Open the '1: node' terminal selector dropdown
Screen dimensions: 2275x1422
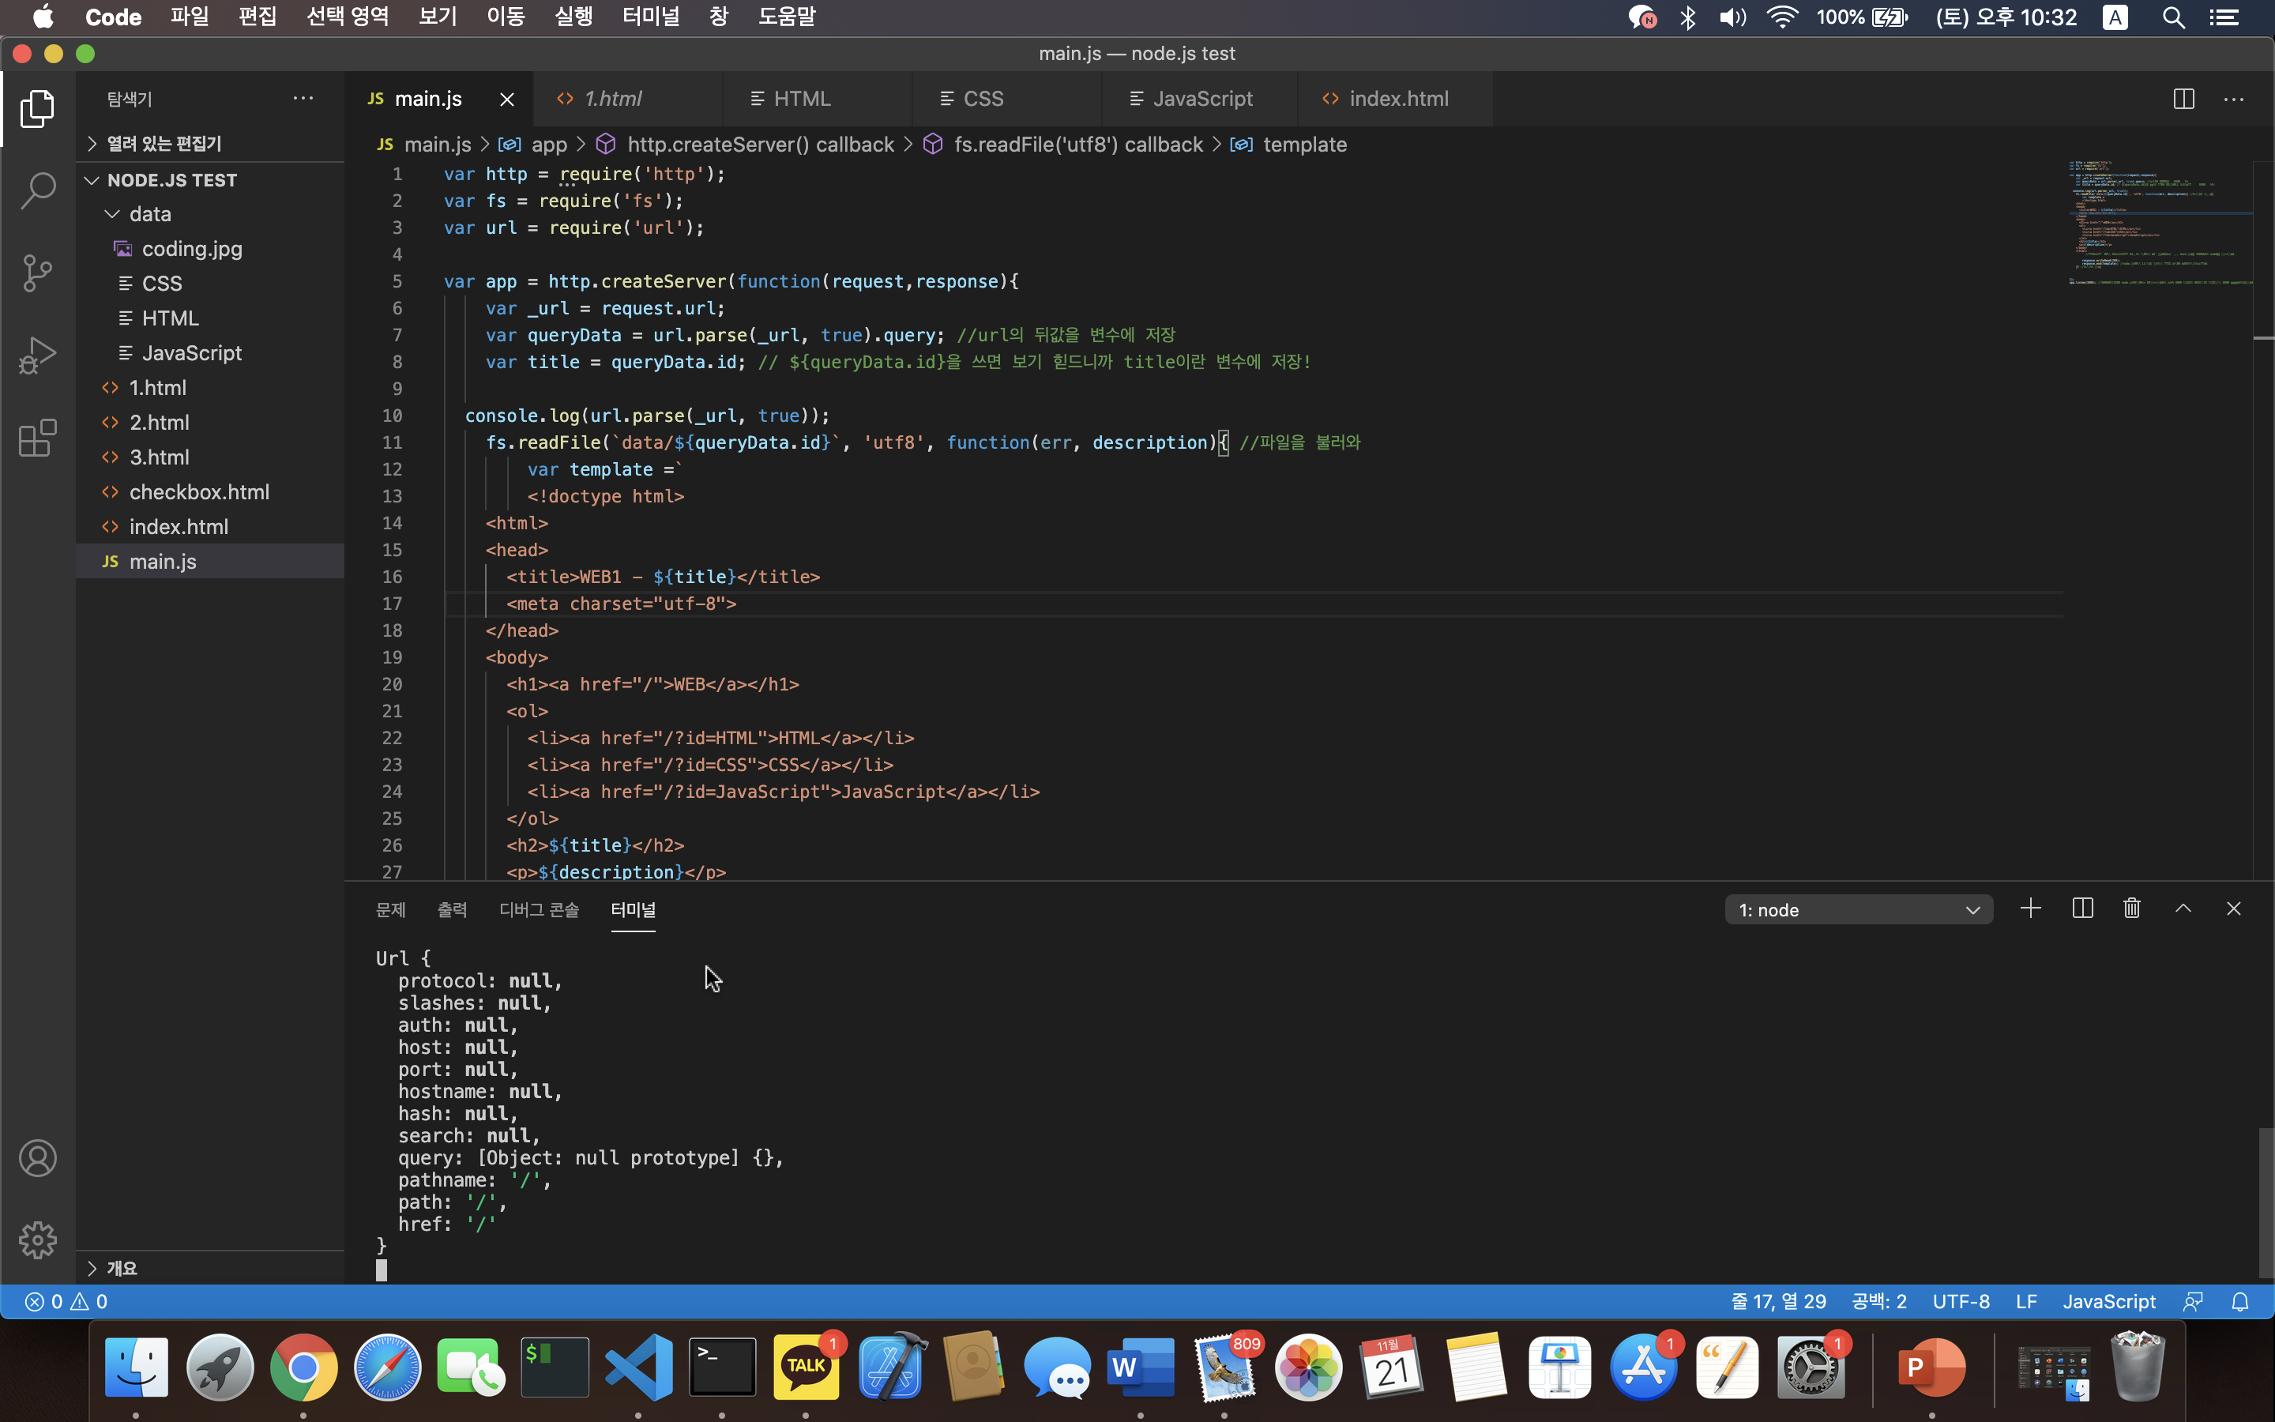point(1858,909)
